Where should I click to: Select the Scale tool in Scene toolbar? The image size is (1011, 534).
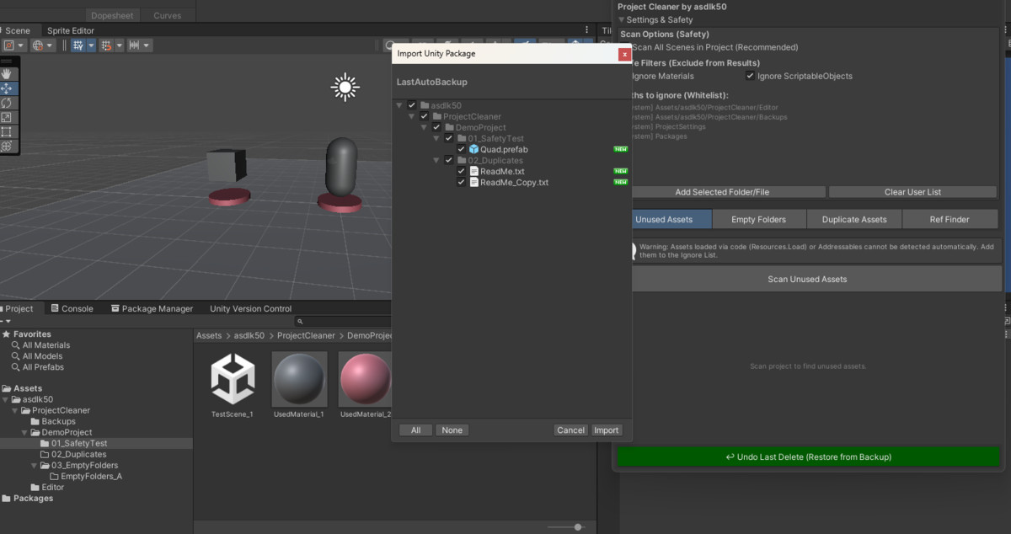(7, 117)
